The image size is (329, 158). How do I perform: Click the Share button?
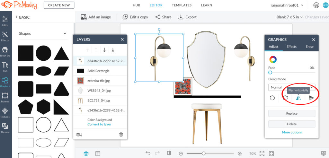coord(163,17)
